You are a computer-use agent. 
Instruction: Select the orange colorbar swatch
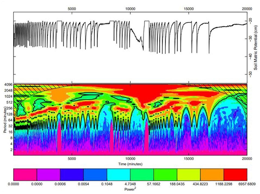pyautogui.click(x=212, y=175)
